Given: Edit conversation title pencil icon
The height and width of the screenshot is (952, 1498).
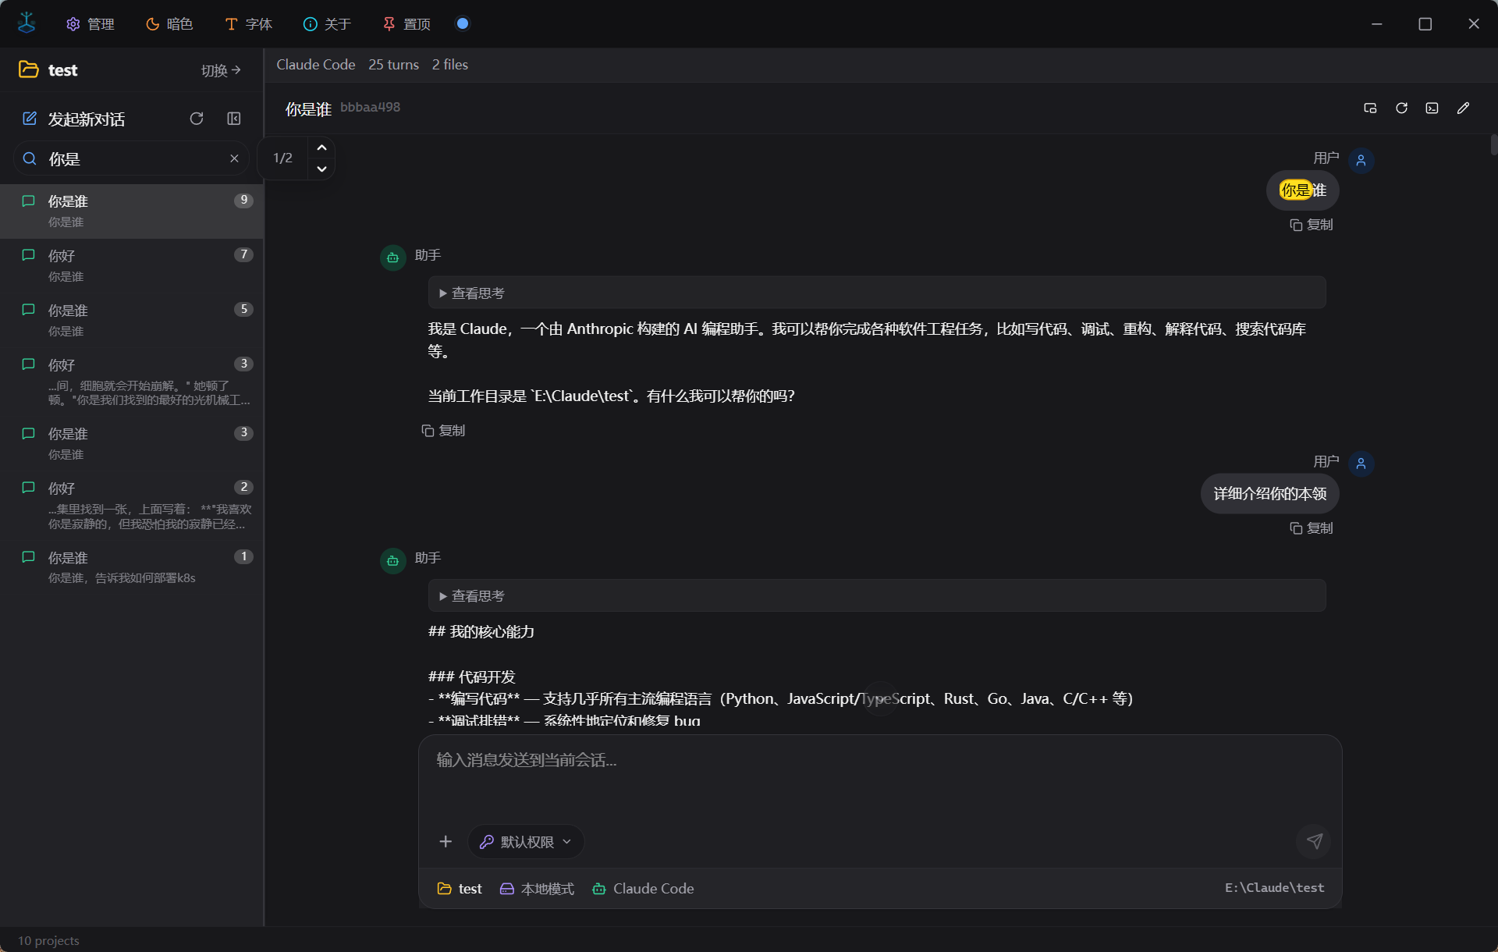Looking at the screenshot, I should click(x=1463, y=108).
